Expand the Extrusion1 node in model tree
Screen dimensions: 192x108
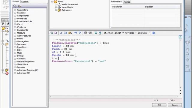pos(56,10)
